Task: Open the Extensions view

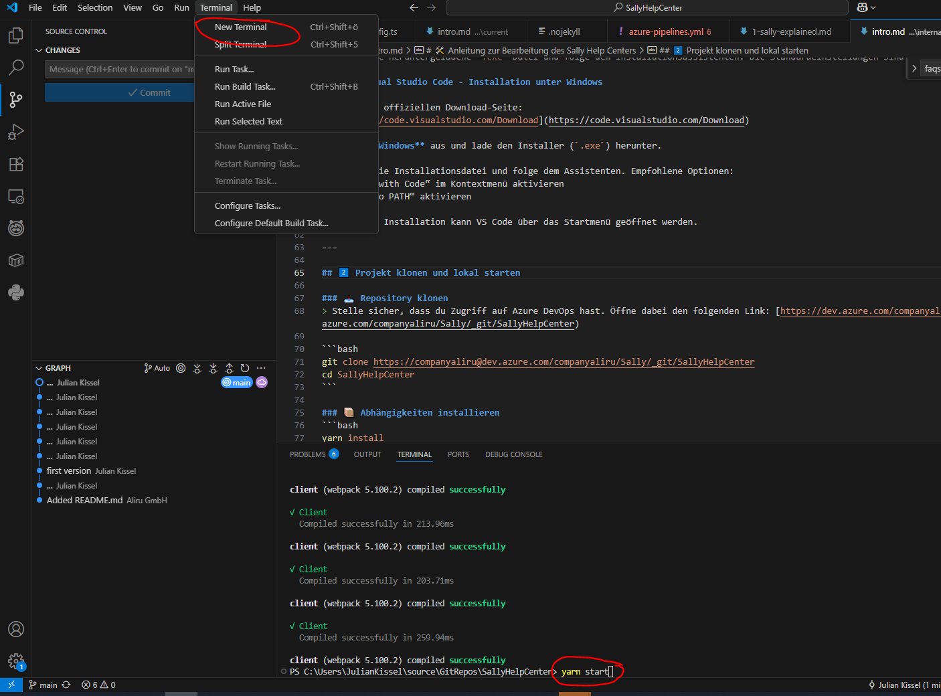Action: [16, 164]
